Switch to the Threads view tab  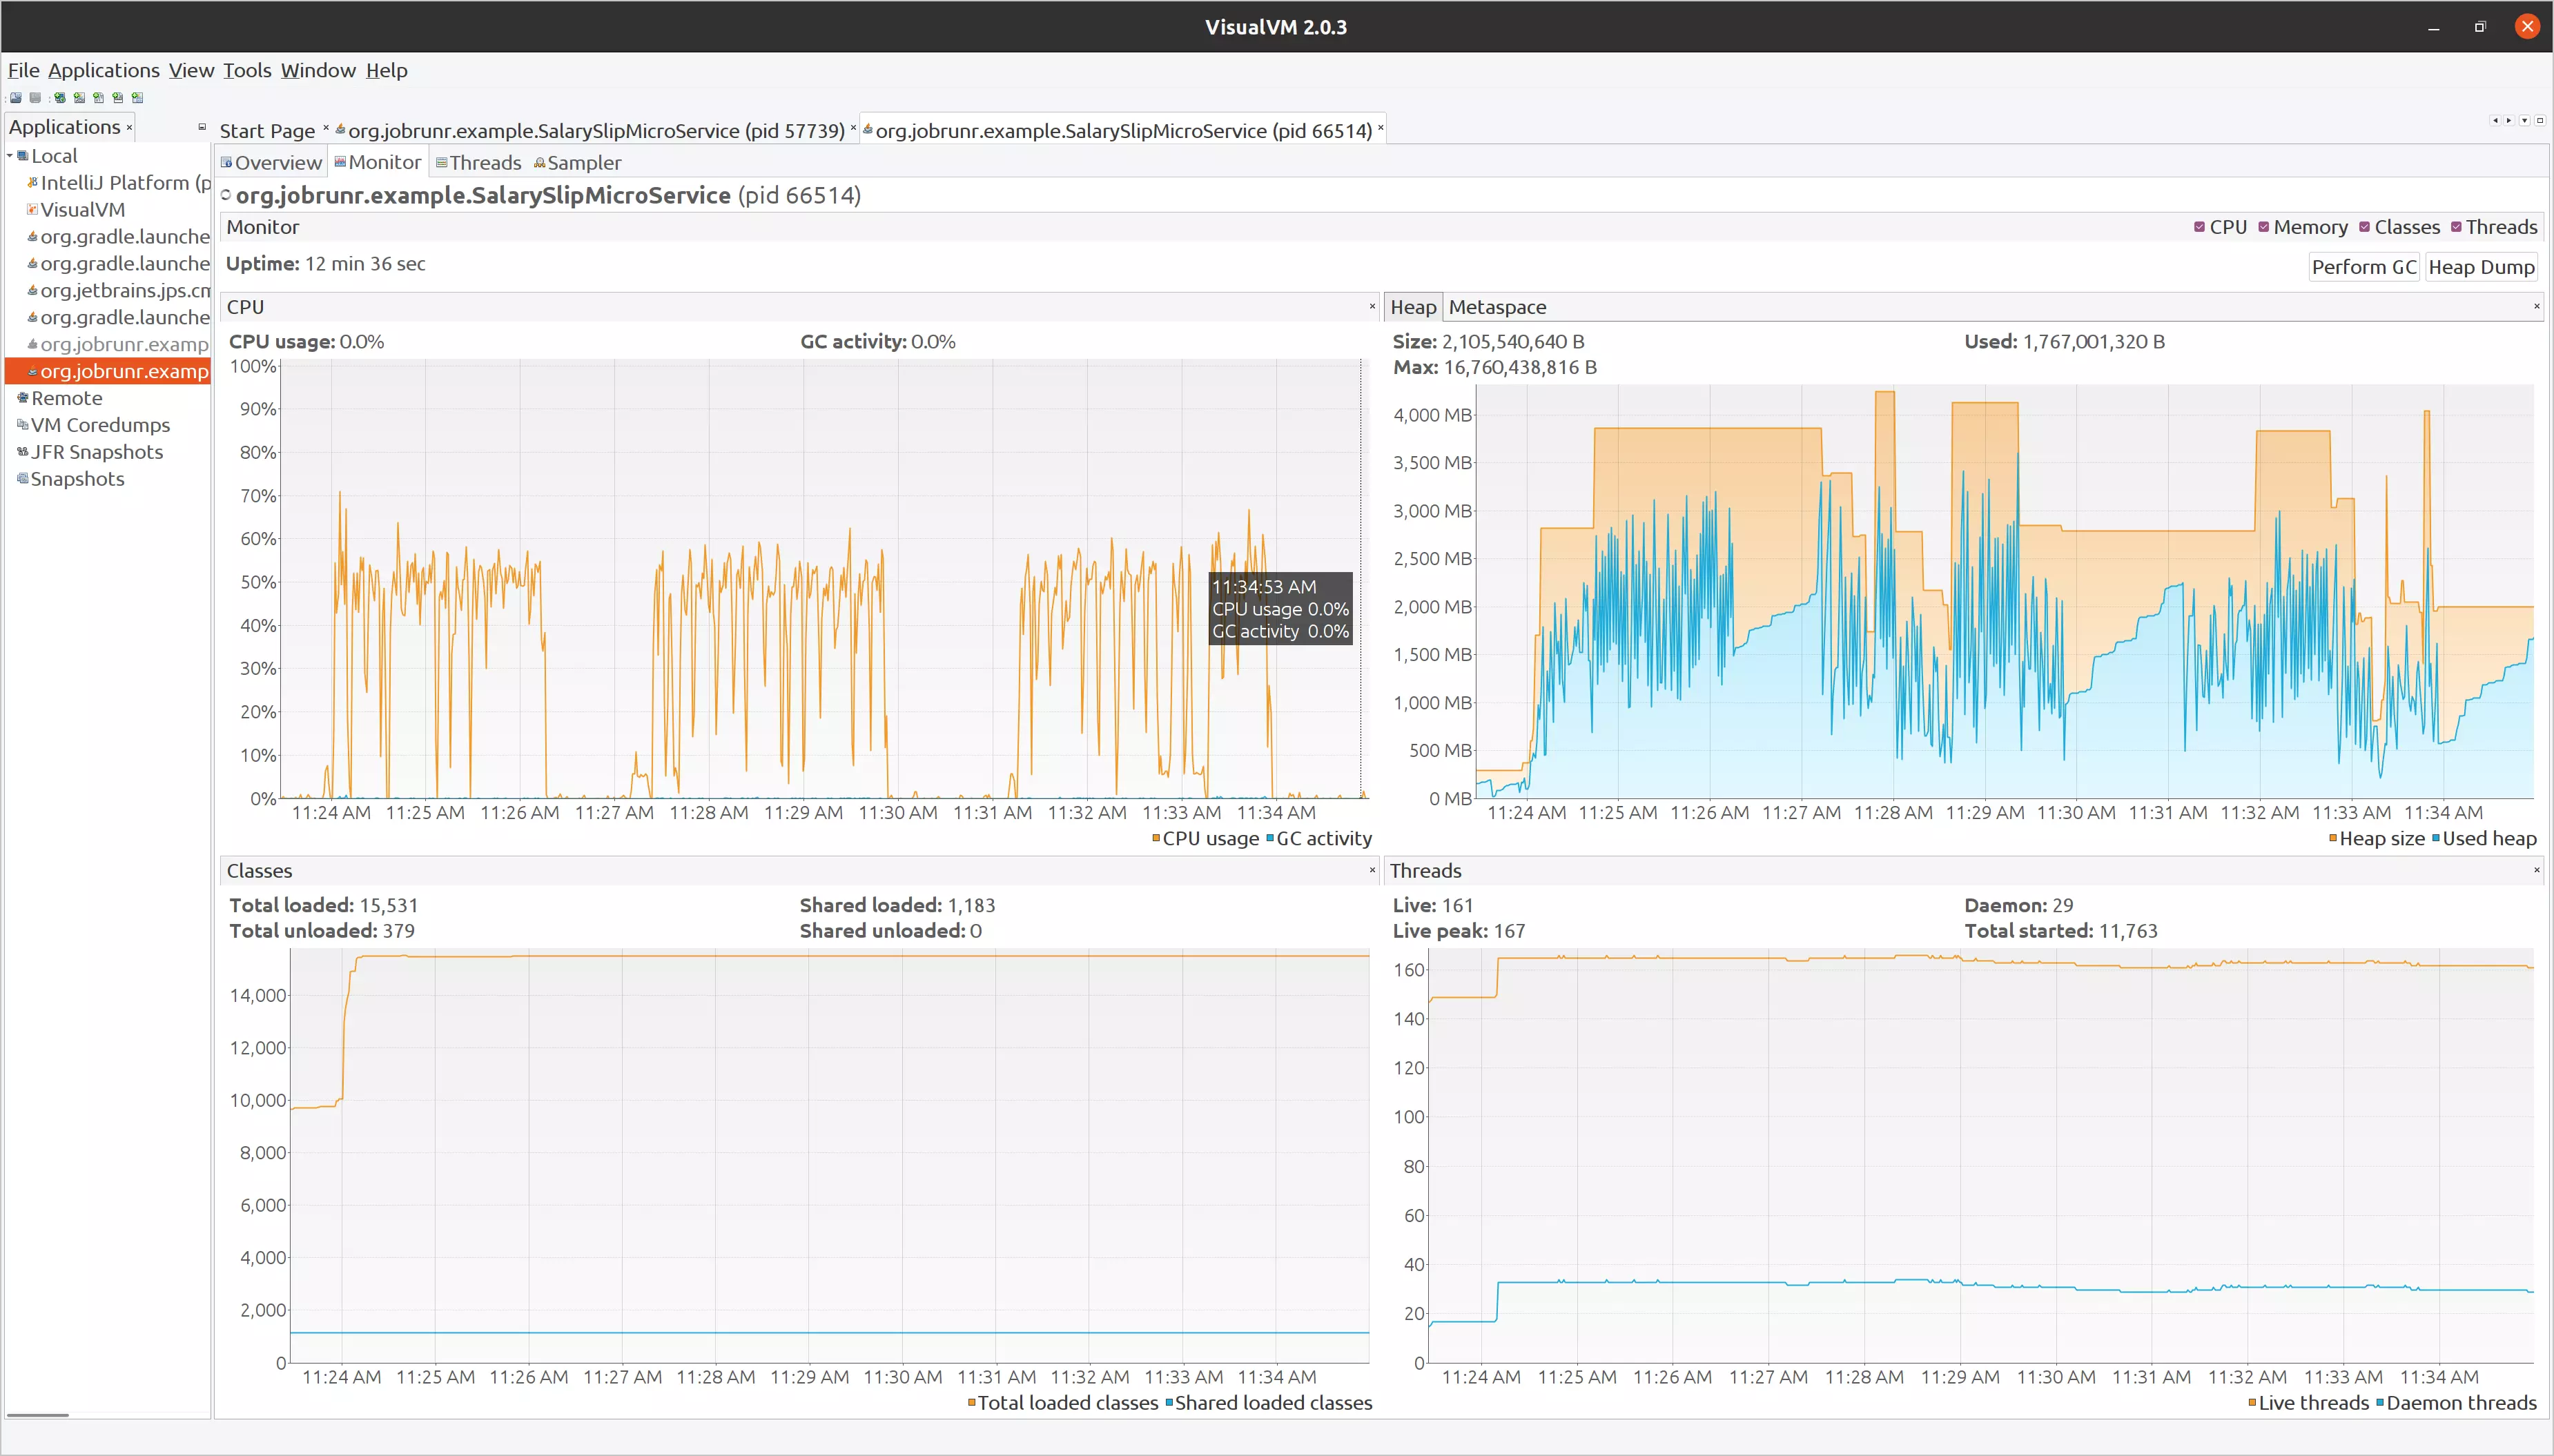coord(479,163)
